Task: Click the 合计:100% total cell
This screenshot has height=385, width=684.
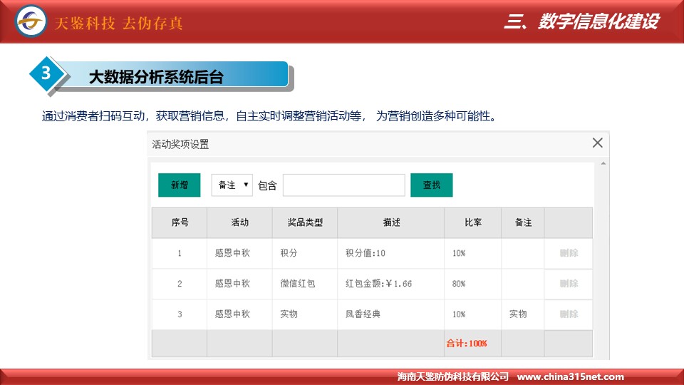Action: (467, 344)
